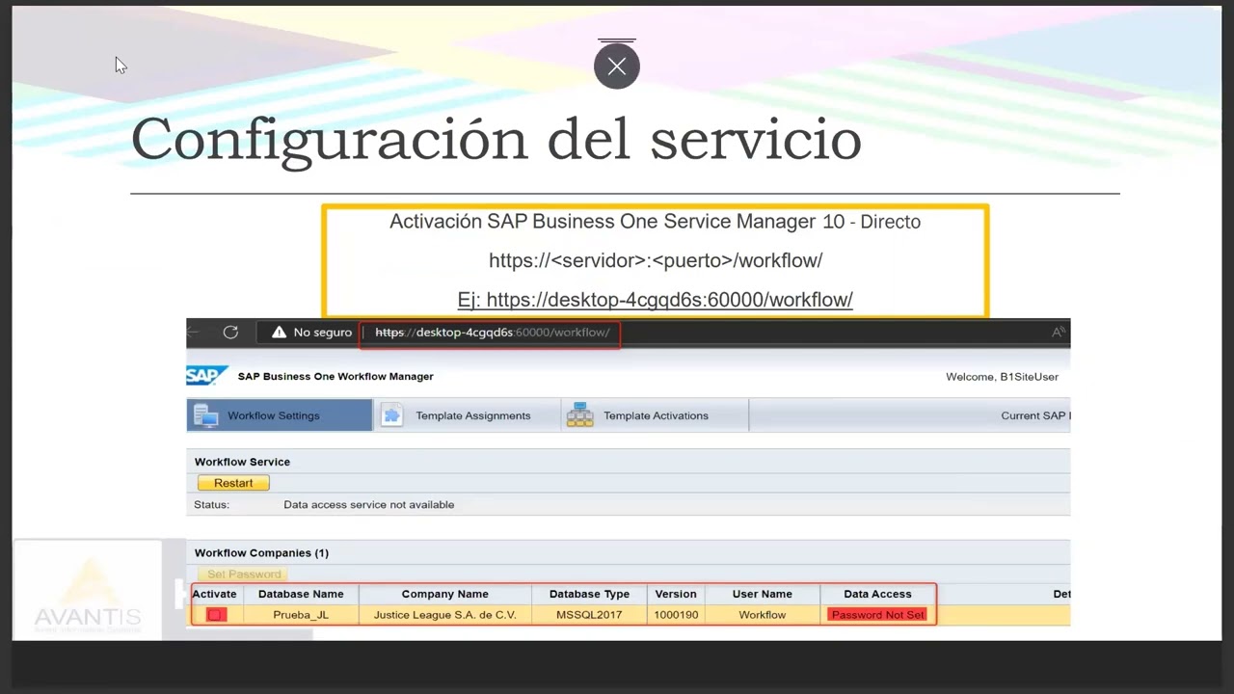Viewport: 1234px width, 694px height.
Task: Click the Database Type column header
Action: pyautogui.click(x=589, y=594)
